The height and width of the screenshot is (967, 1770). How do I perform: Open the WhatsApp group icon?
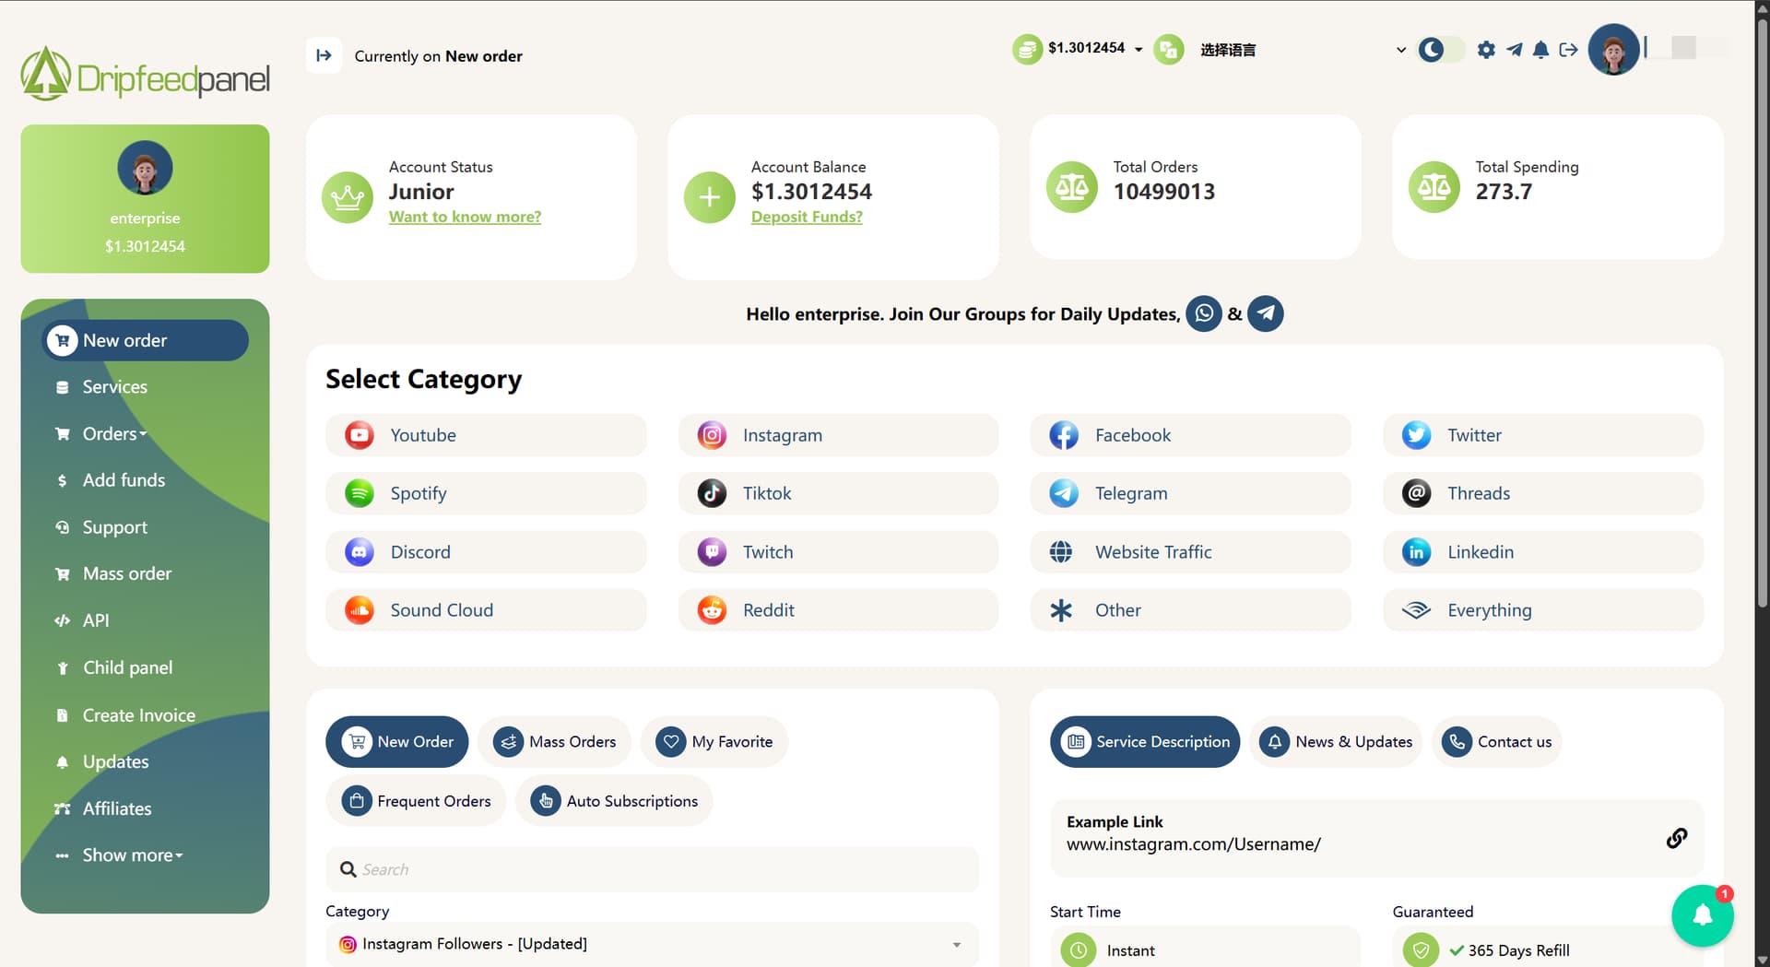pyautogui.click(x=1203, y=314)
